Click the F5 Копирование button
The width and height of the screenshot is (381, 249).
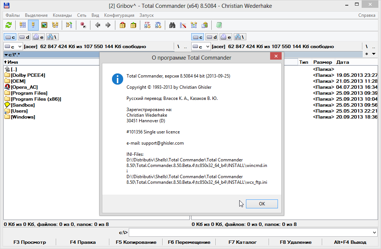(136, 242)
